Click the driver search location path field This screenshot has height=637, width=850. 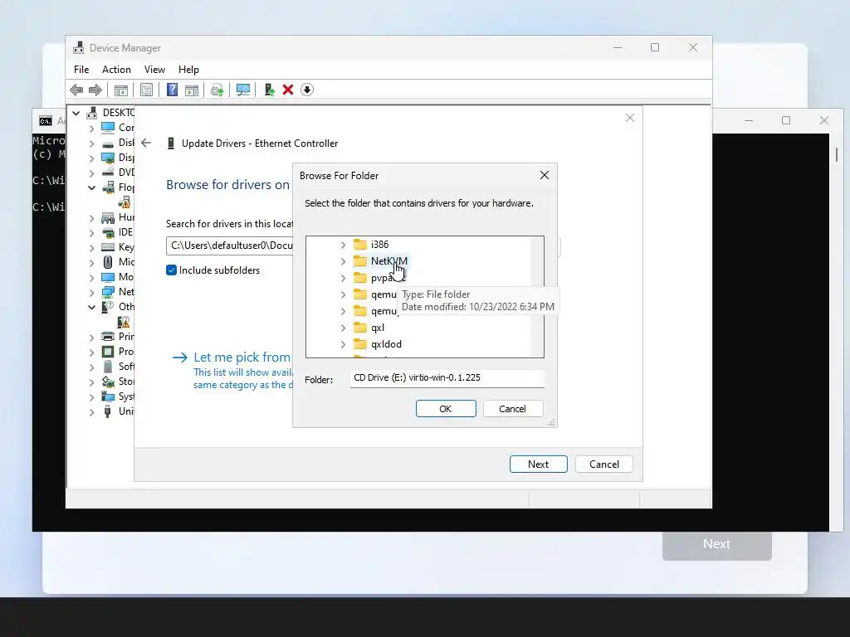(x=229, y=246)
